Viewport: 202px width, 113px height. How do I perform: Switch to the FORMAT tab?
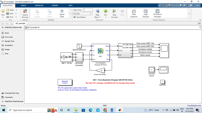[55, 6]
